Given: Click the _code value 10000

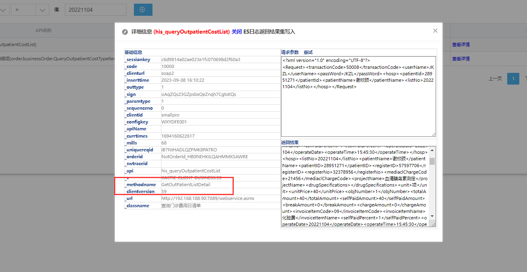Looking at the screenshot, I should pyautogui.click(x=168, y=66).
